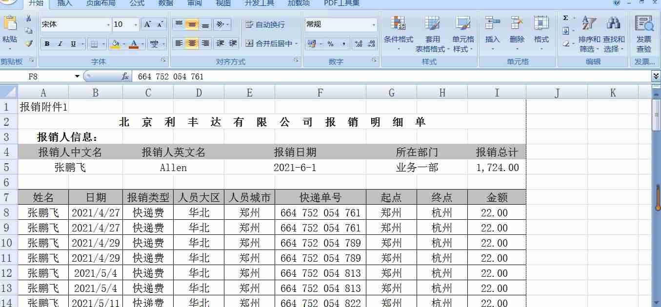Toggle Underline formatting
The height and width of the screenshot is (307, 661).
pos(73,44)
